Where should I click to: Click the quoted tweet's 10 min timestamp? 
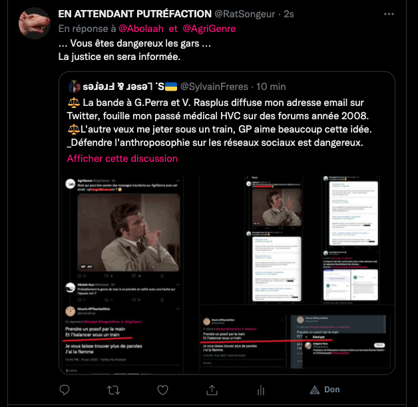272,87
